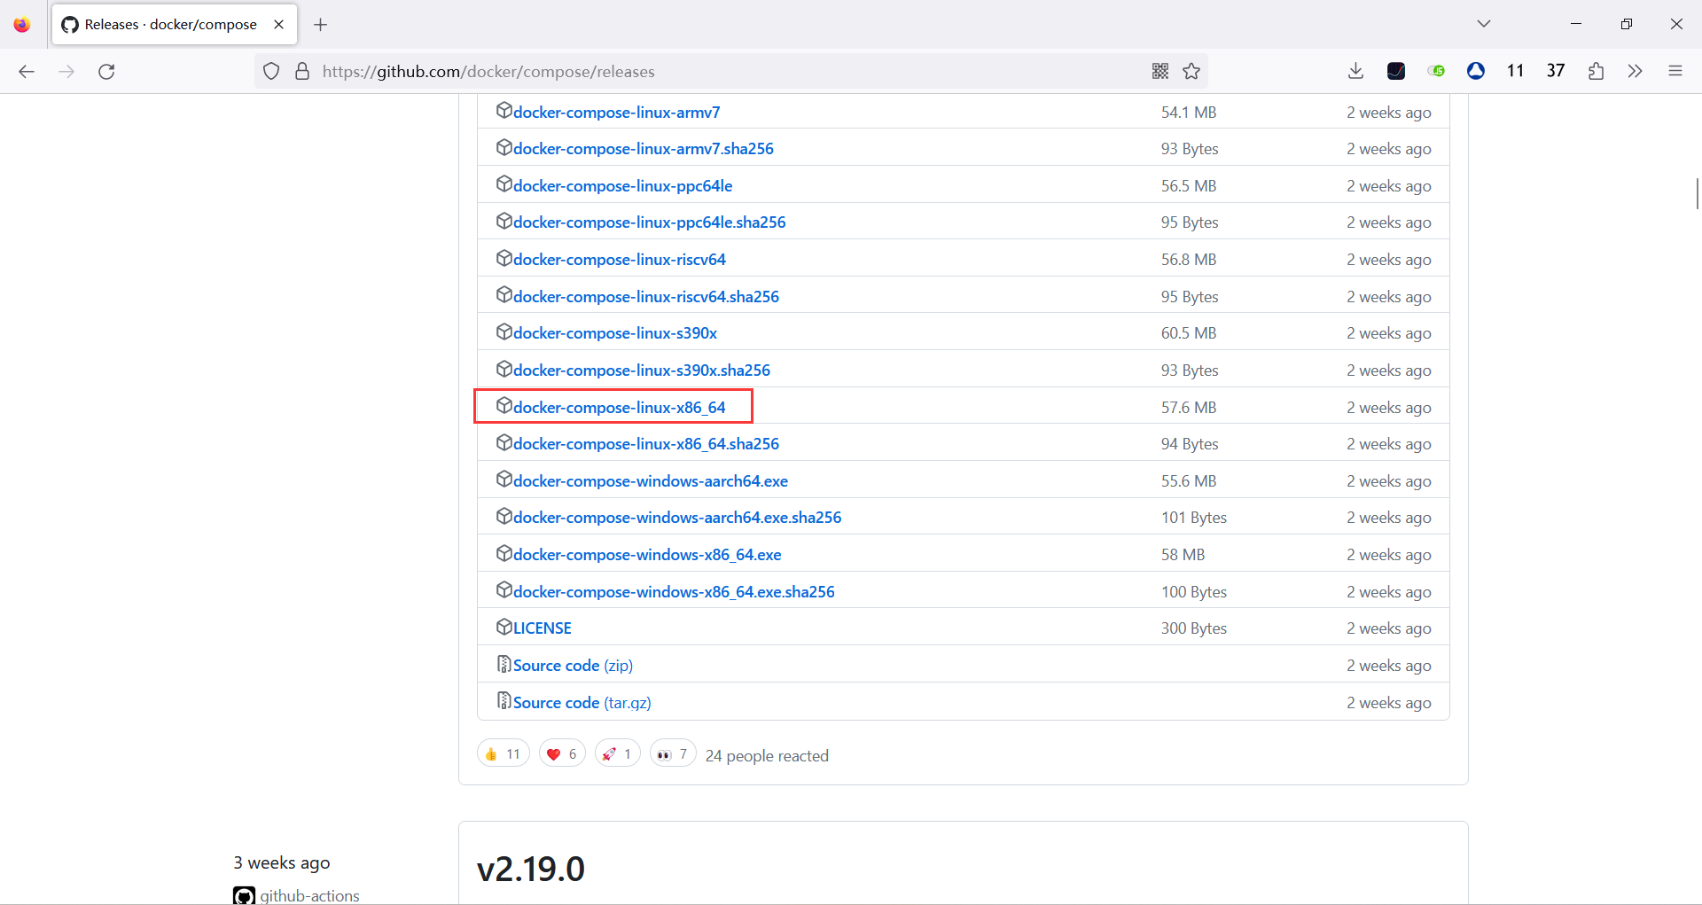Screen dimensions: 1702x905
Task: Download docker-compose-linux-x86_64.sha256 checksum
Action: click(x=646, y=444)
